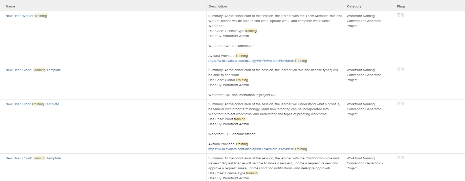The image size is (465, 181).
Task: Open the New User: Proof Training Template link
Action: (32, 104)
